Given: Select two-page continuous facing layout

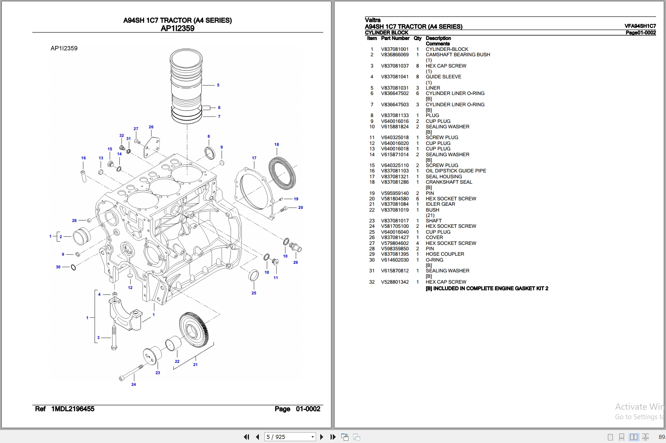Looking at the screenshot, I should coord(645,437).
